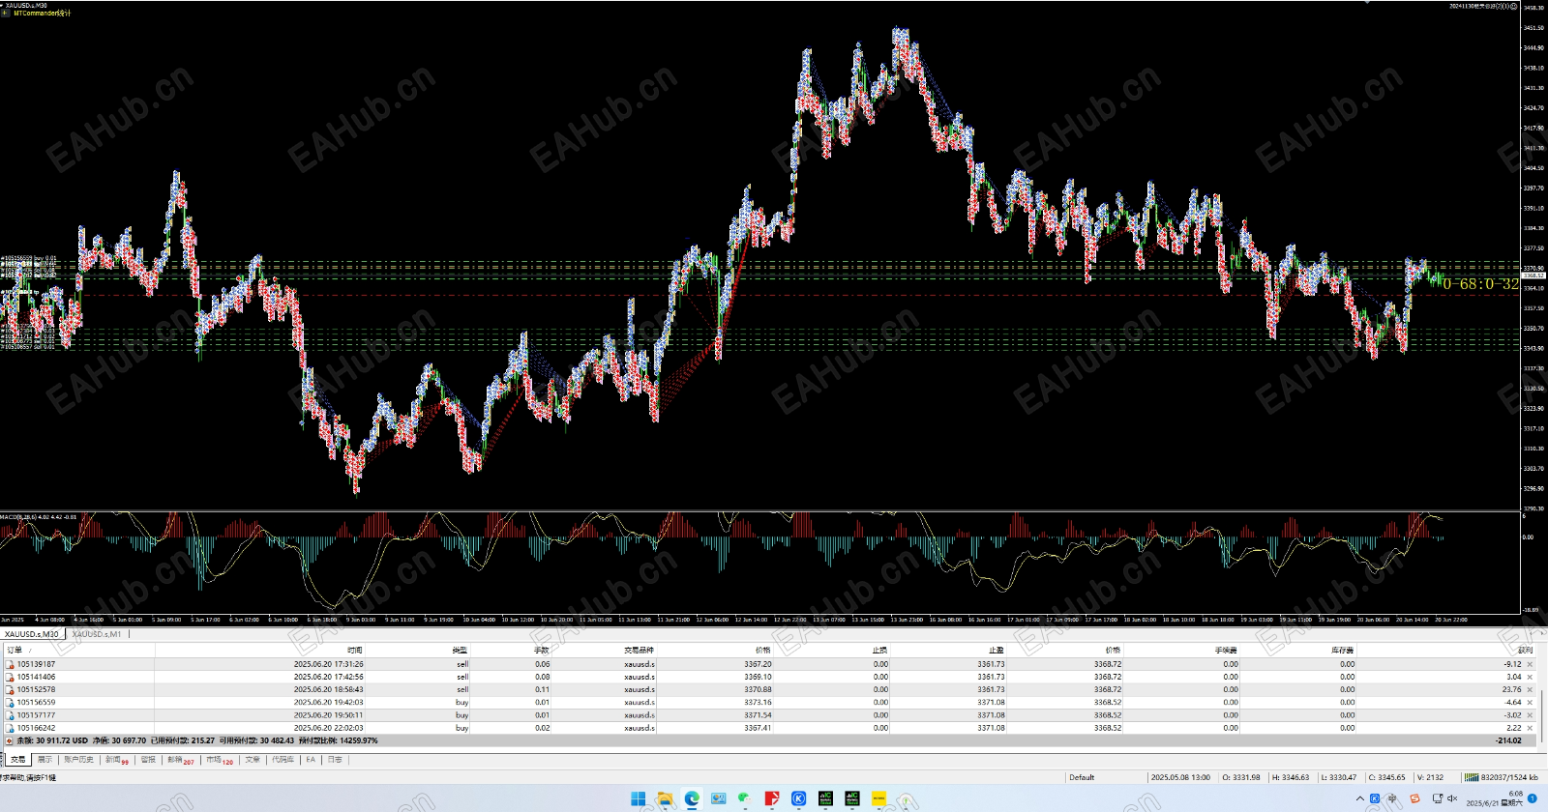Close order 105152578 with its X button

pos(1530,689)
